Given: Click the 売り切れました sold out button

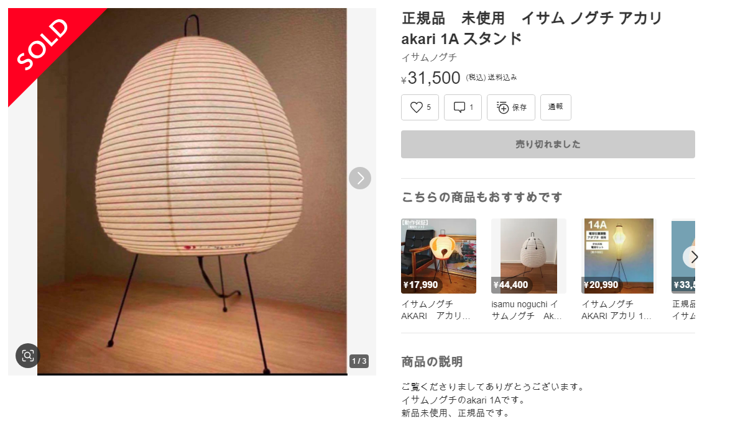Looking at the screenshot, I should point(548,144).
